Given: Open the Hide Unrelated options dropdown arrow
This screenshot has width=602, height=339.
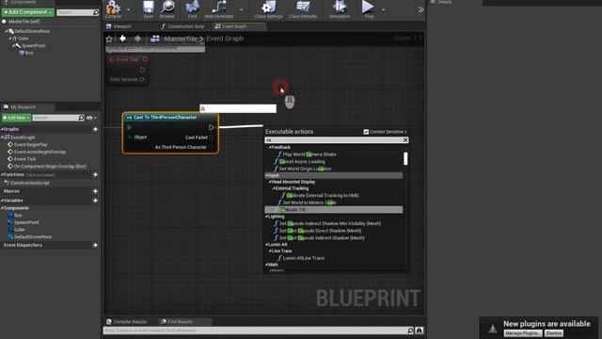Looking at the screenshot, I should pyautogui.click(x=241, y=9).
